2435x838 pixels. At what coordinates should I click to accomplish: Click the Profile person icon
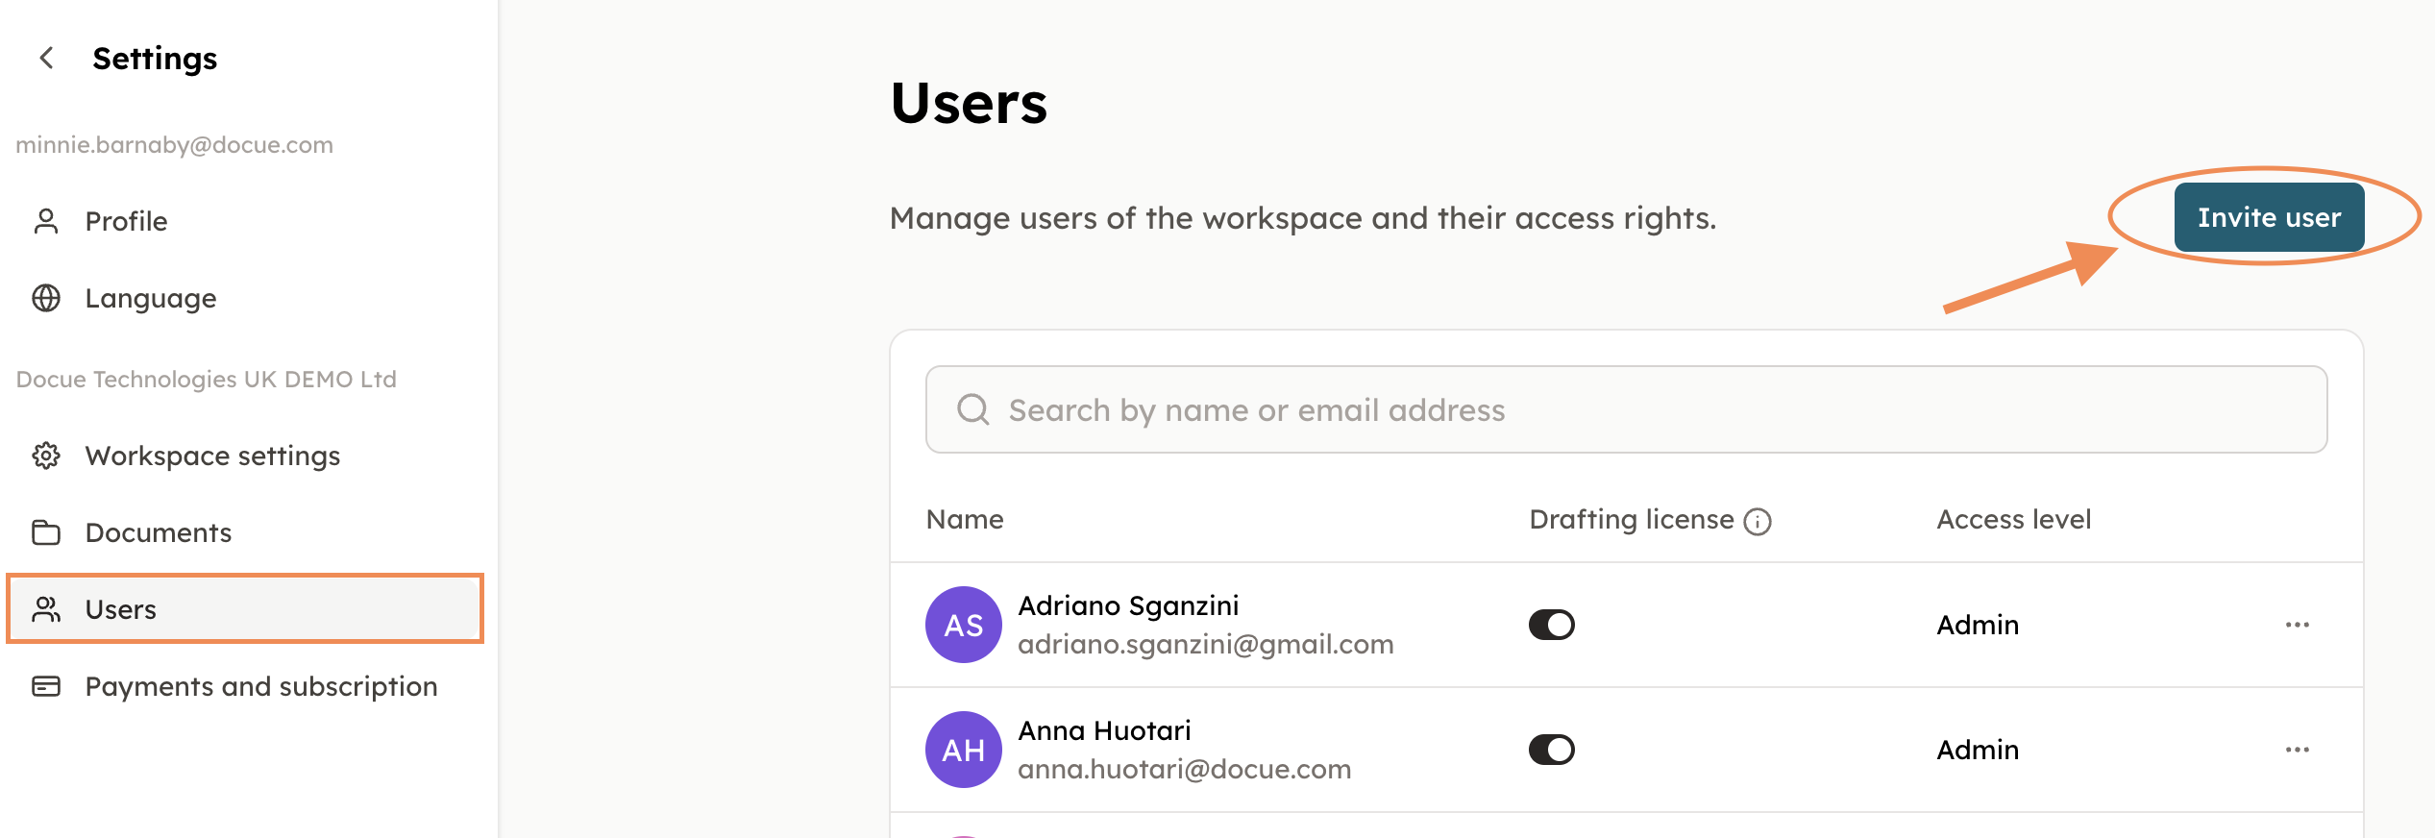[x=46, y=221]
